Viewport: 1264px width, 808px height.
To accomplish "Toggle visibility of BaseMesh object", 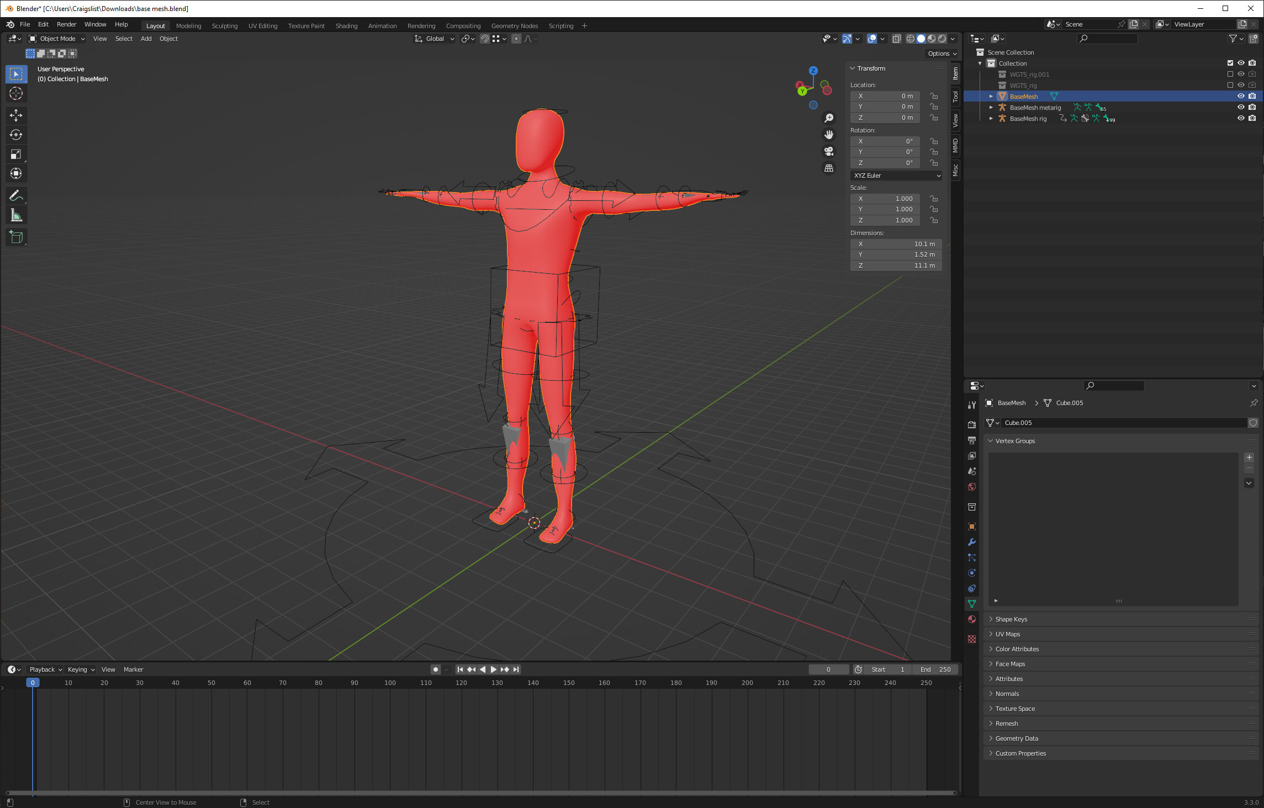I will pos(1241,96).
